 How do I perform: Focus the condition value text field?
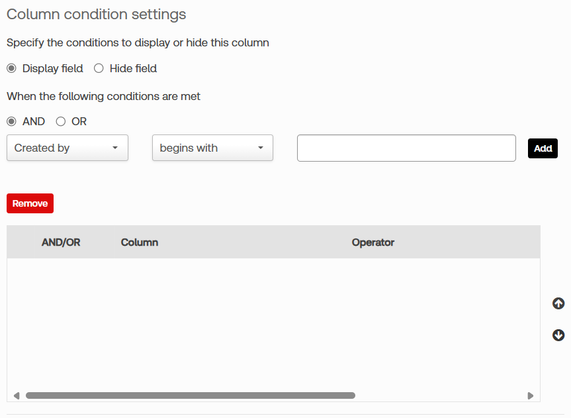point(406,148)
